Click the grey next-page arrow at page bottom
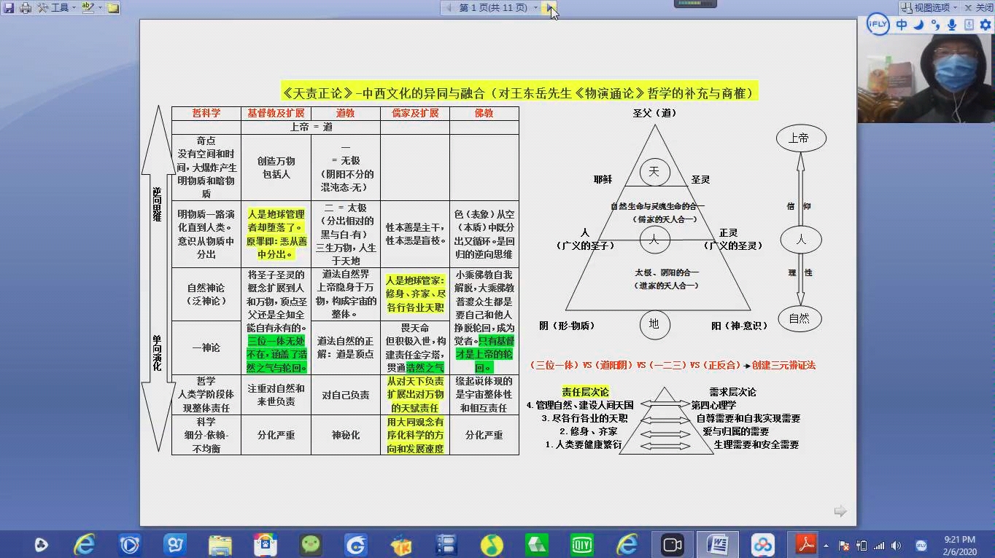This screenshot has width=995, height=558. pos(840,511)
